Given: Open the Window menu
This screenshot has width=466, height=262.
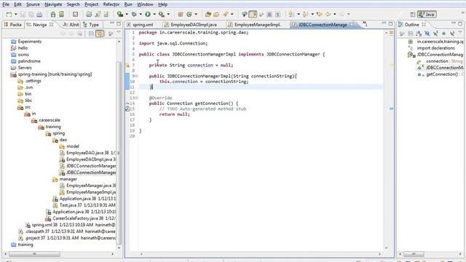Looking at the screenshot, I should [145, 4].
